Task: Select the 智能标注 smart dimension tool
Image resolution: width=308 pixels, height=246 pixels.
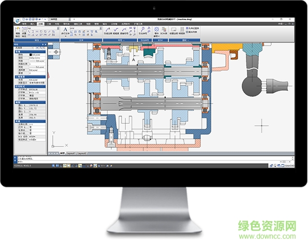Action: point(18,32)
